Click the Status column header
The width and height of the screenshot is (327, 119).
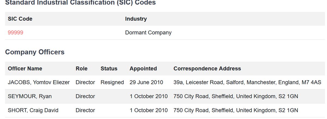pyautogui.click(x=109, y=69)
